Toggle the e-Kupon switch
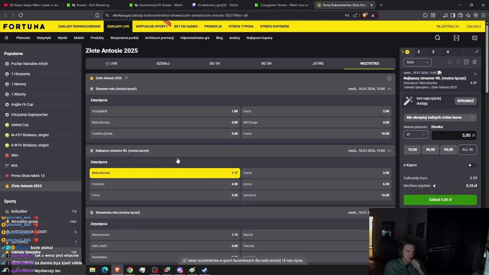The height and width of the screenshot is (275, 489). pyautogui.click(x=472, y=165)
